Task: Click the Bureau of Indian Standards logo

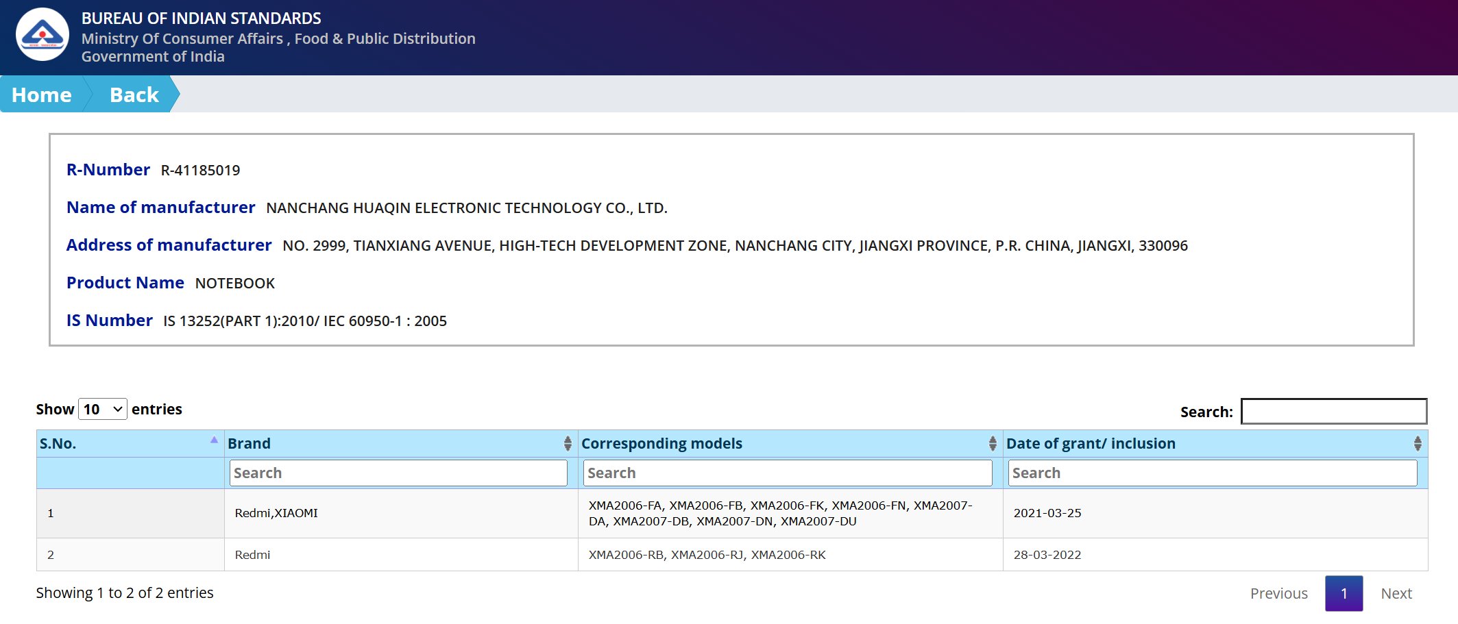Action: click(42, 35)
